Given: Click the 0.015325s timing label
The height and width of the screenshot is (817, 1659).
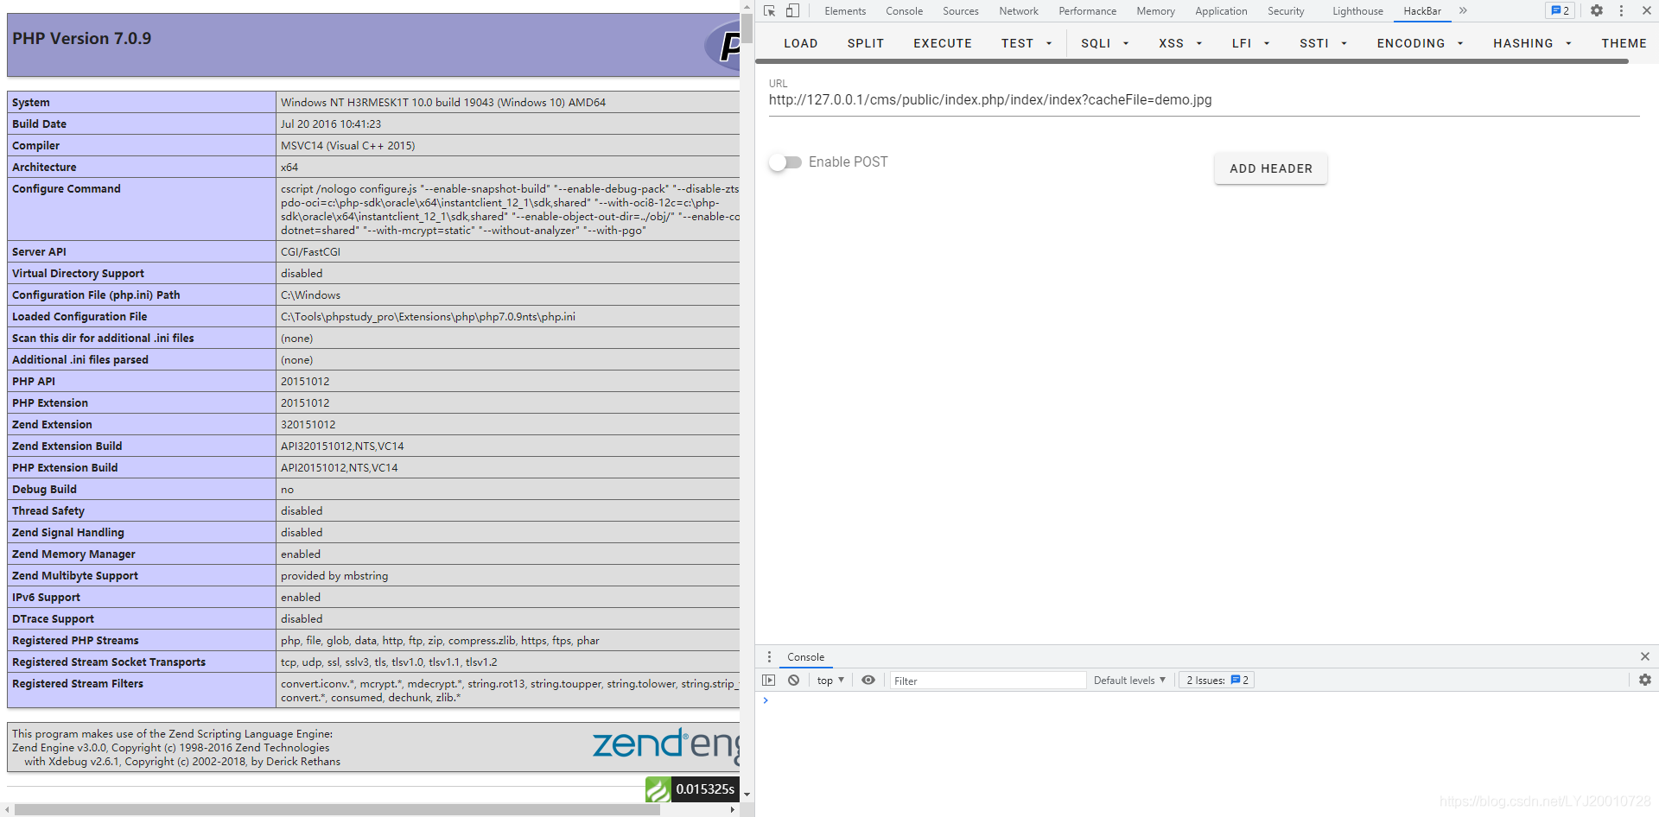Looking at the screenshot, I should pyautogui.click(x=705, y=789).
